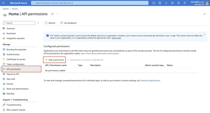Click the Overview grid icon
This screenshot has height=113, width=210.
click(4, 28)
